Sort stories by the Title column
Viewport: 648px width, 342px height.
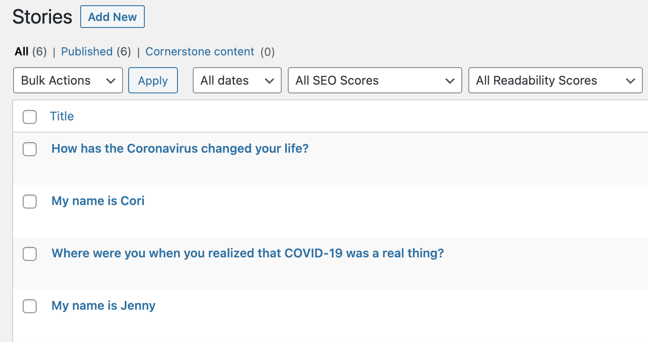(61, 116)
